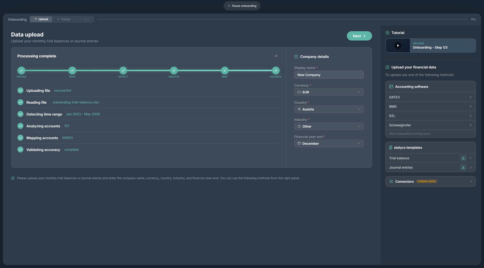
Task: Open the Journal entries template row
Action: (430, 167)
